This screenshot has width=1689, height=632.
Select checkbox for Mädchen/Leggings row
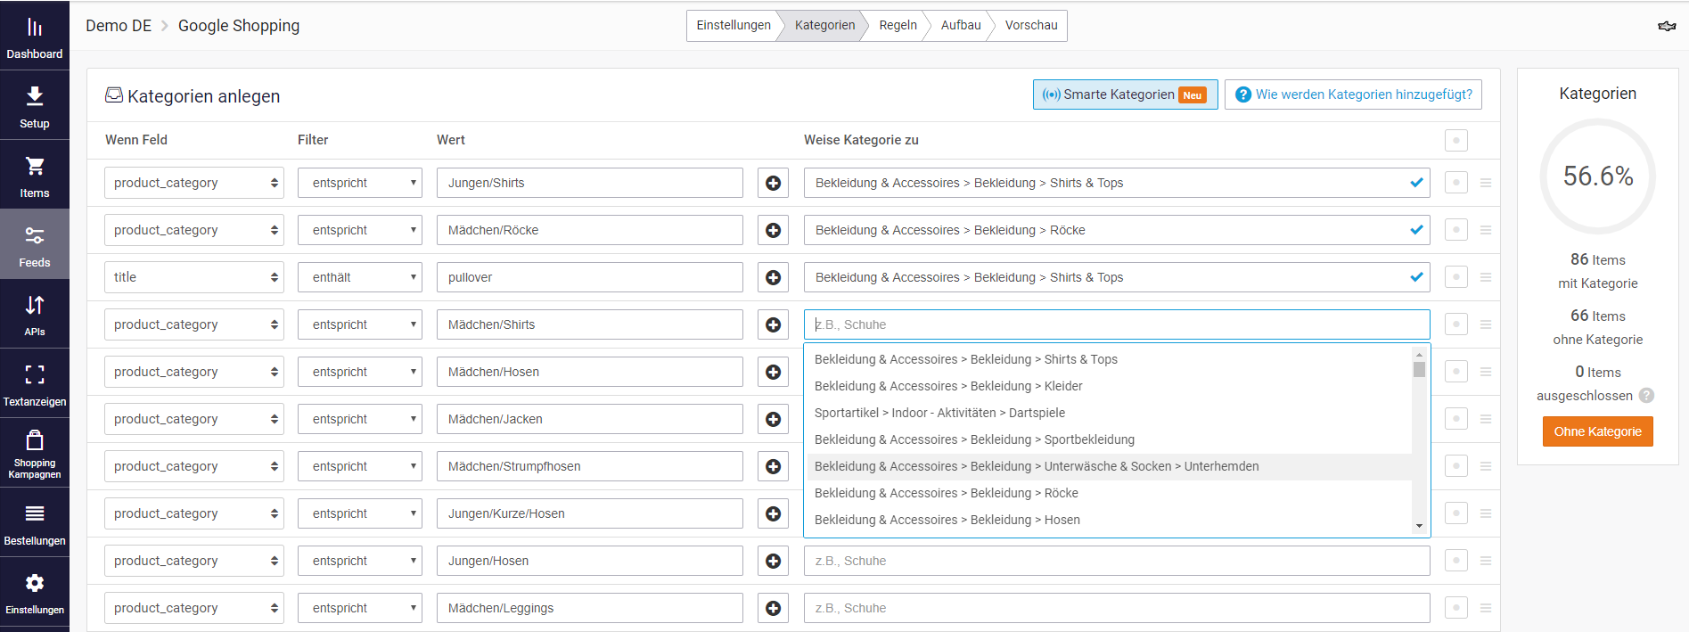tap(1456, 608)
